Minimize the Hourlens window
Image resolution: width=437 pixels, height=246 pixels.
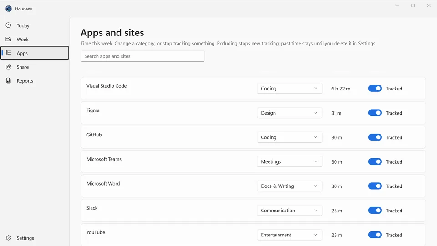coord(397,5)
